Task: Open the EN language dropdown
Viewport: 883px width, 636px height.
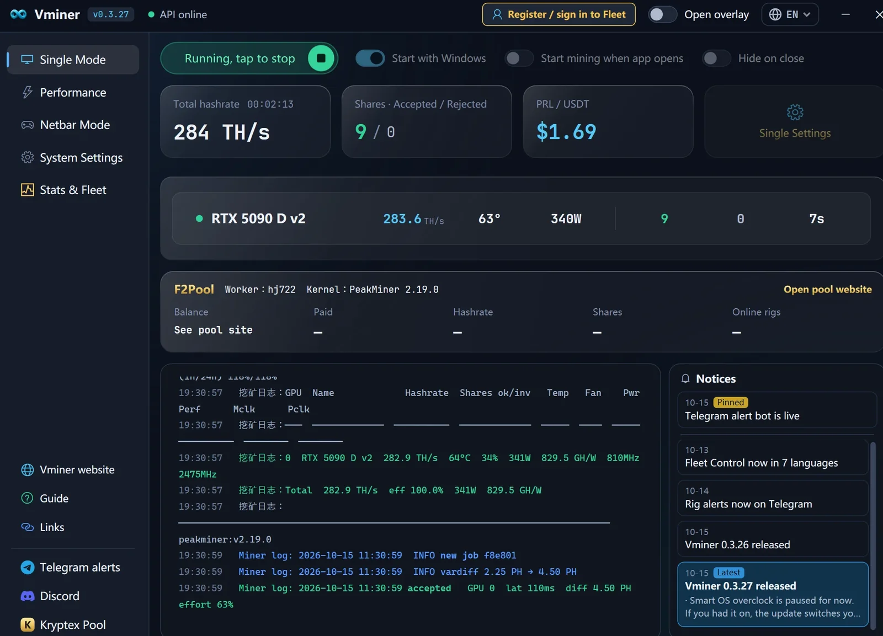Action: click(790, 14)
